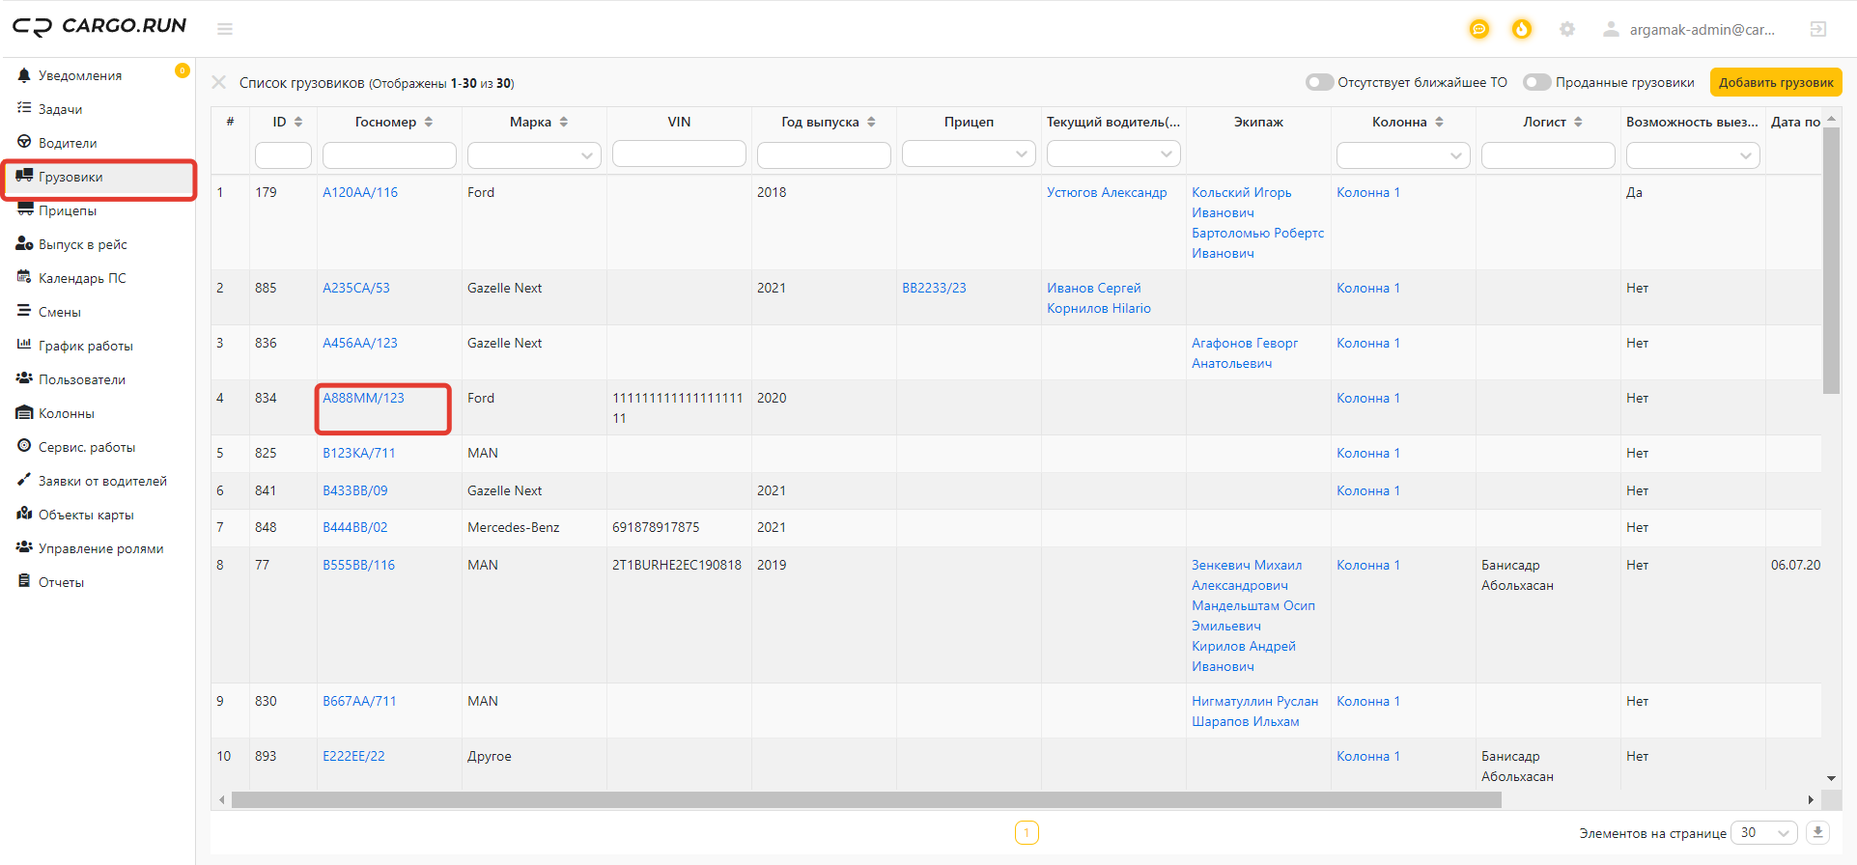Open the Колонна filter dropdown
Image resolution: width=1857 pixels, height=865 pixels.
[1403, 154]
